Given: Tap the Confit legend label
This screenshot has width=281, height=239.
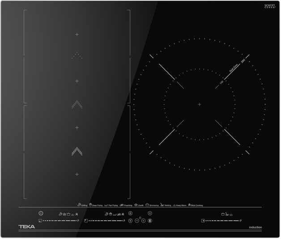Looking at the screenshot, I should pyautogui.click(x=141, y=205).
